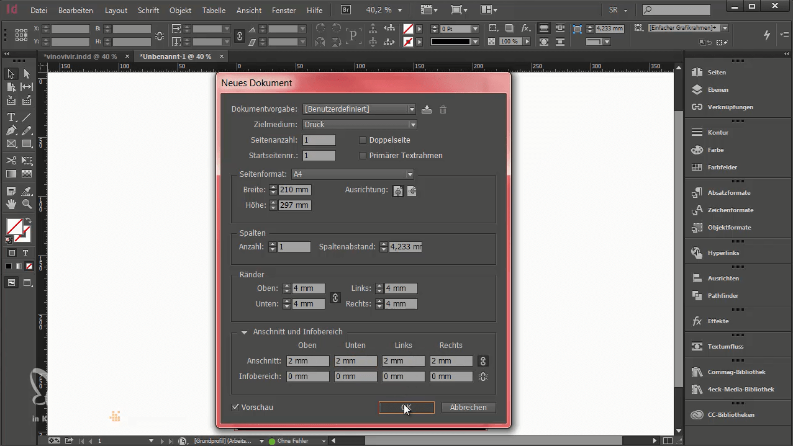Image resolution: width=793 pixels, height=446 pixels.
Task: Select the Zoom tool magnifier
Action: [27, 203]
